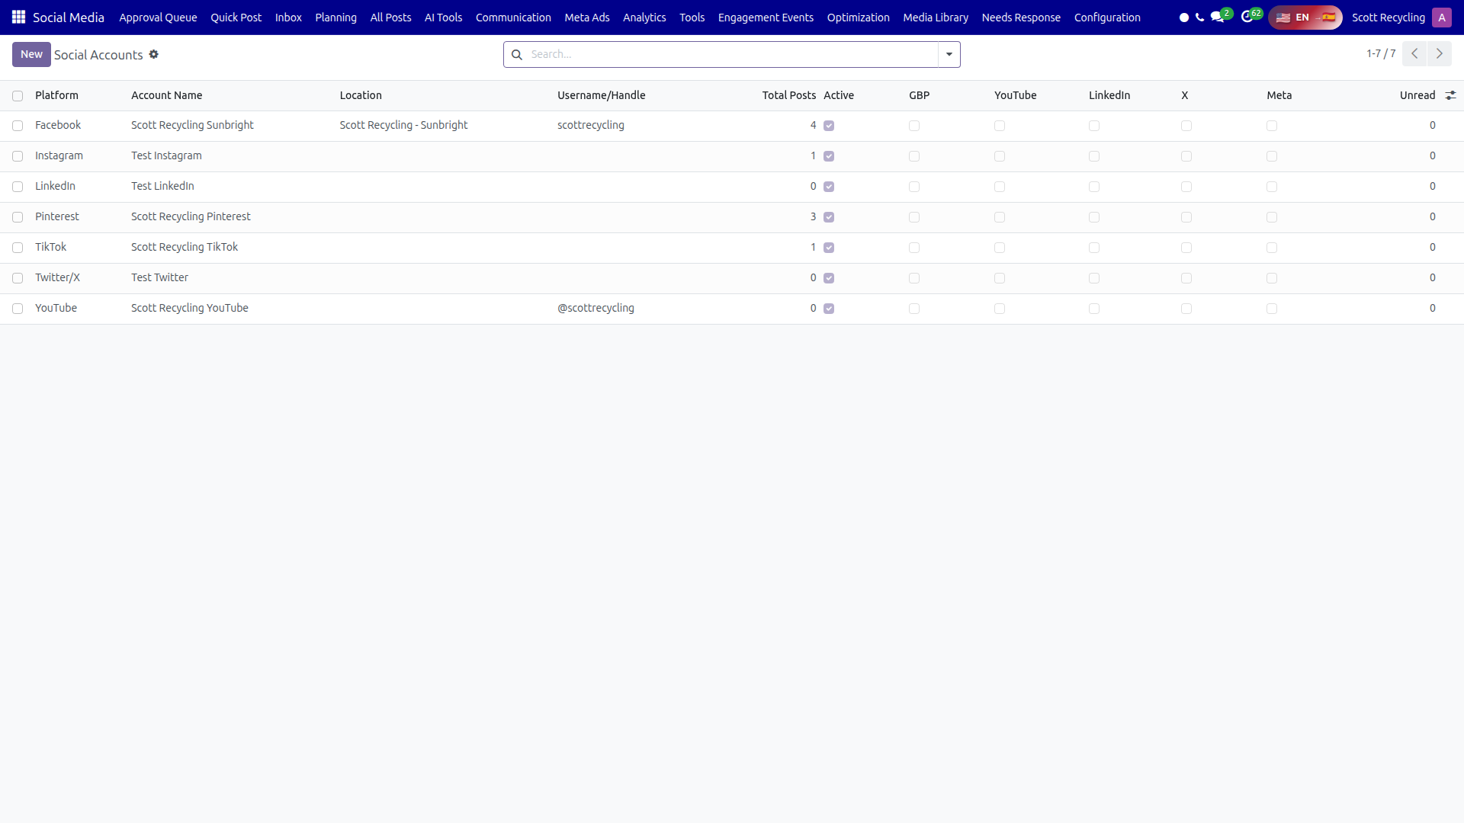The width and height of the screenshot is (1464, 823).
Task: Toggle X checkbox in Twitter/X row
Action: [1186, 278]
